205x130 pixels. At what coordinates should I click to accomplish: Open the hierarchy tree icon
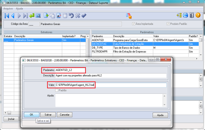click(x=179, y=15)
